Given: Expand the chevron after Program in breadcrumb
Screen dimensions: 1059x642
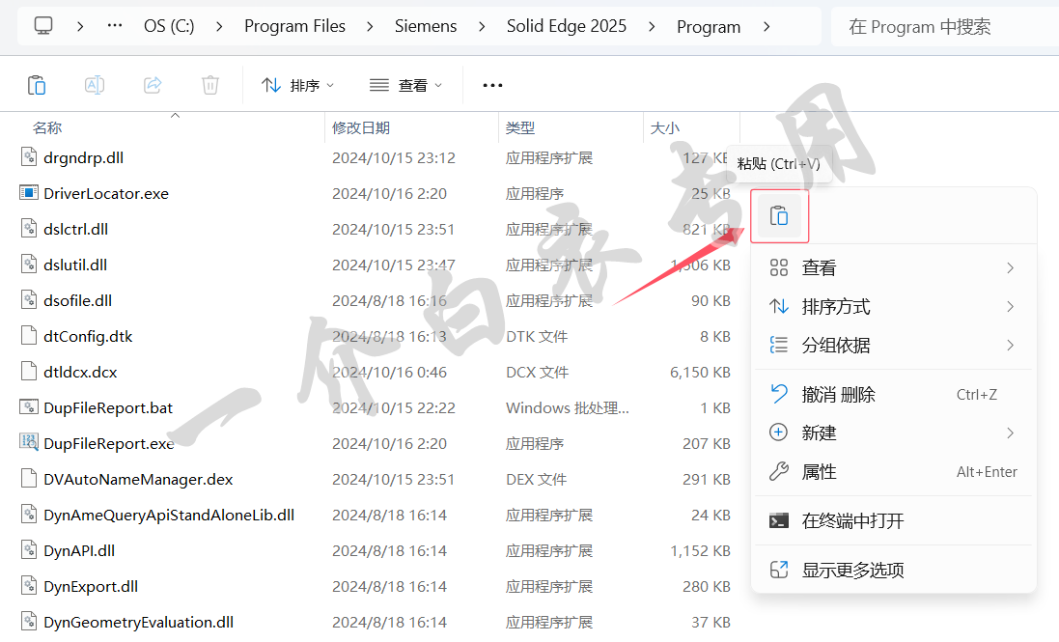Looking at the screenshot, I should pyautogui.click(x=767, y=26).
